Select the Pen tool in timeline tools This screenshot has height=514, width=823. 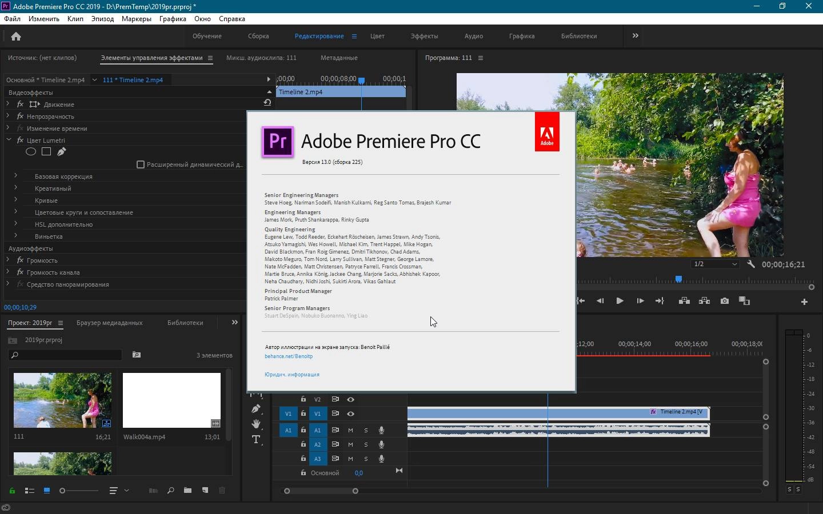click(x=256, y=409)
